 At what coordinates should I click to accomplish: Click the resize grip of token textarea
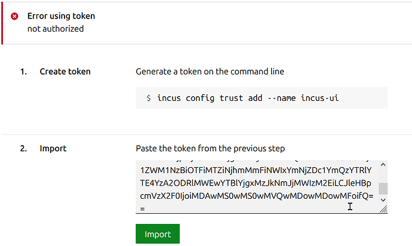coord(383,209)
